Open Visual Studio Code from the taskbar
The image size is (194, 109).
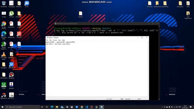click(87, 107)
